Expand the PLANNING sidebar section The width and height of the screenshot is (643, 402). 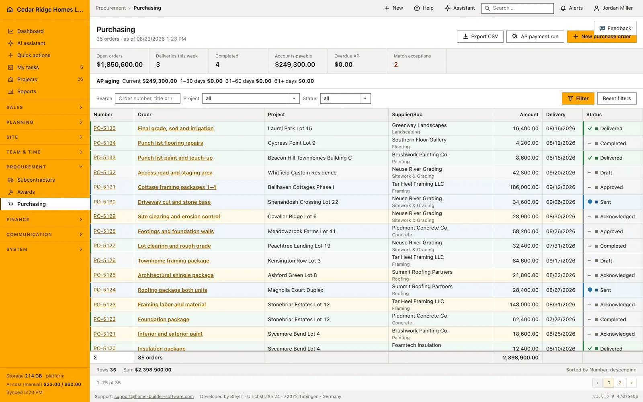click(x=45, y=122)
